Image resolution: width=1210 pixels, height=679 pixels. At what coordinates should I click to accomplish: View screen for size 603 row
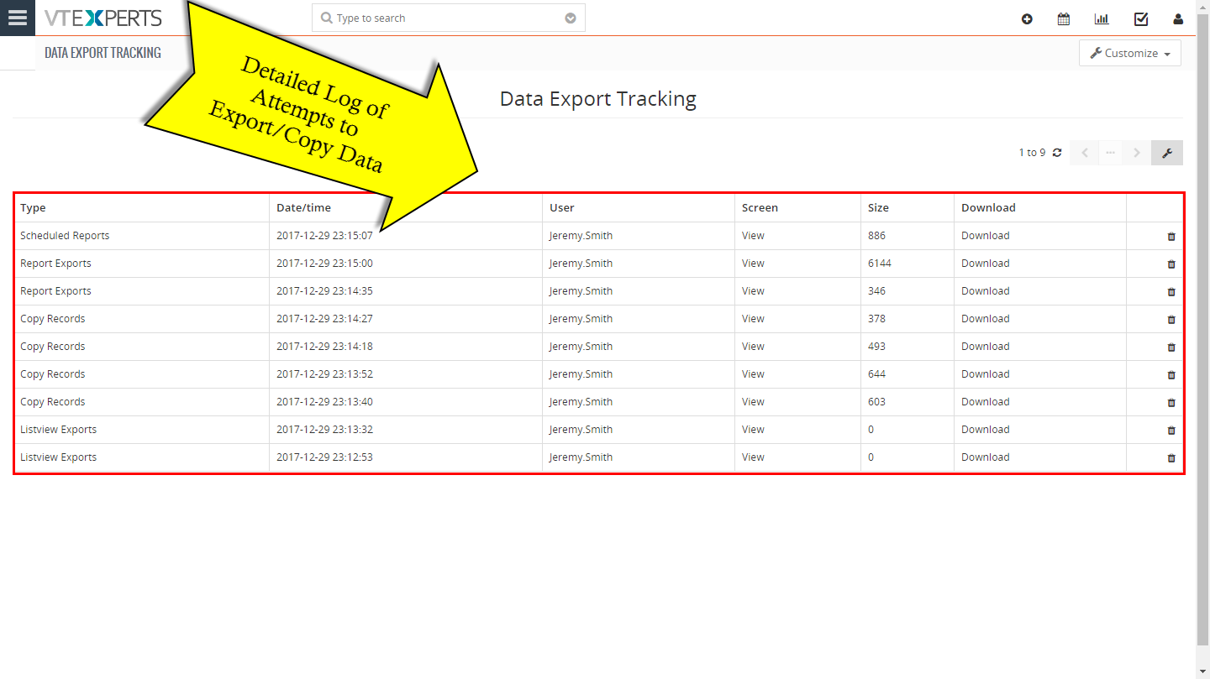click(x=753, y=401)
